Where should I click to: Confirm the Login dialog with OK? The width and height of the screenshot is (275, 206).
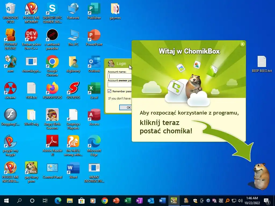tap(126, 108)
